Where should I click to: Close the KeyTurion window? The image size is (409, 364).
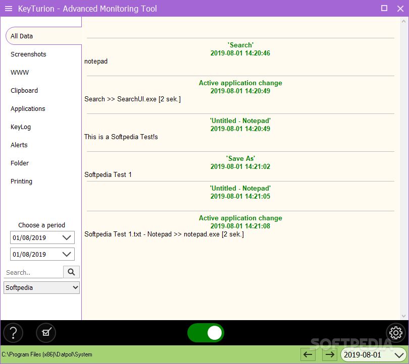click(x=400, y=9)
